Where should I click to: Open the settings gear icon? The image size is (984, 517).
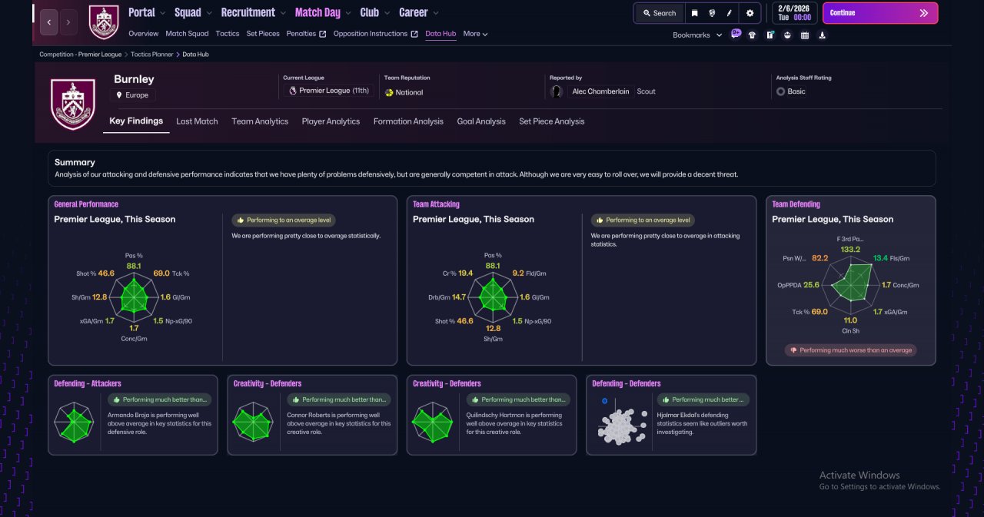(750, 13)
